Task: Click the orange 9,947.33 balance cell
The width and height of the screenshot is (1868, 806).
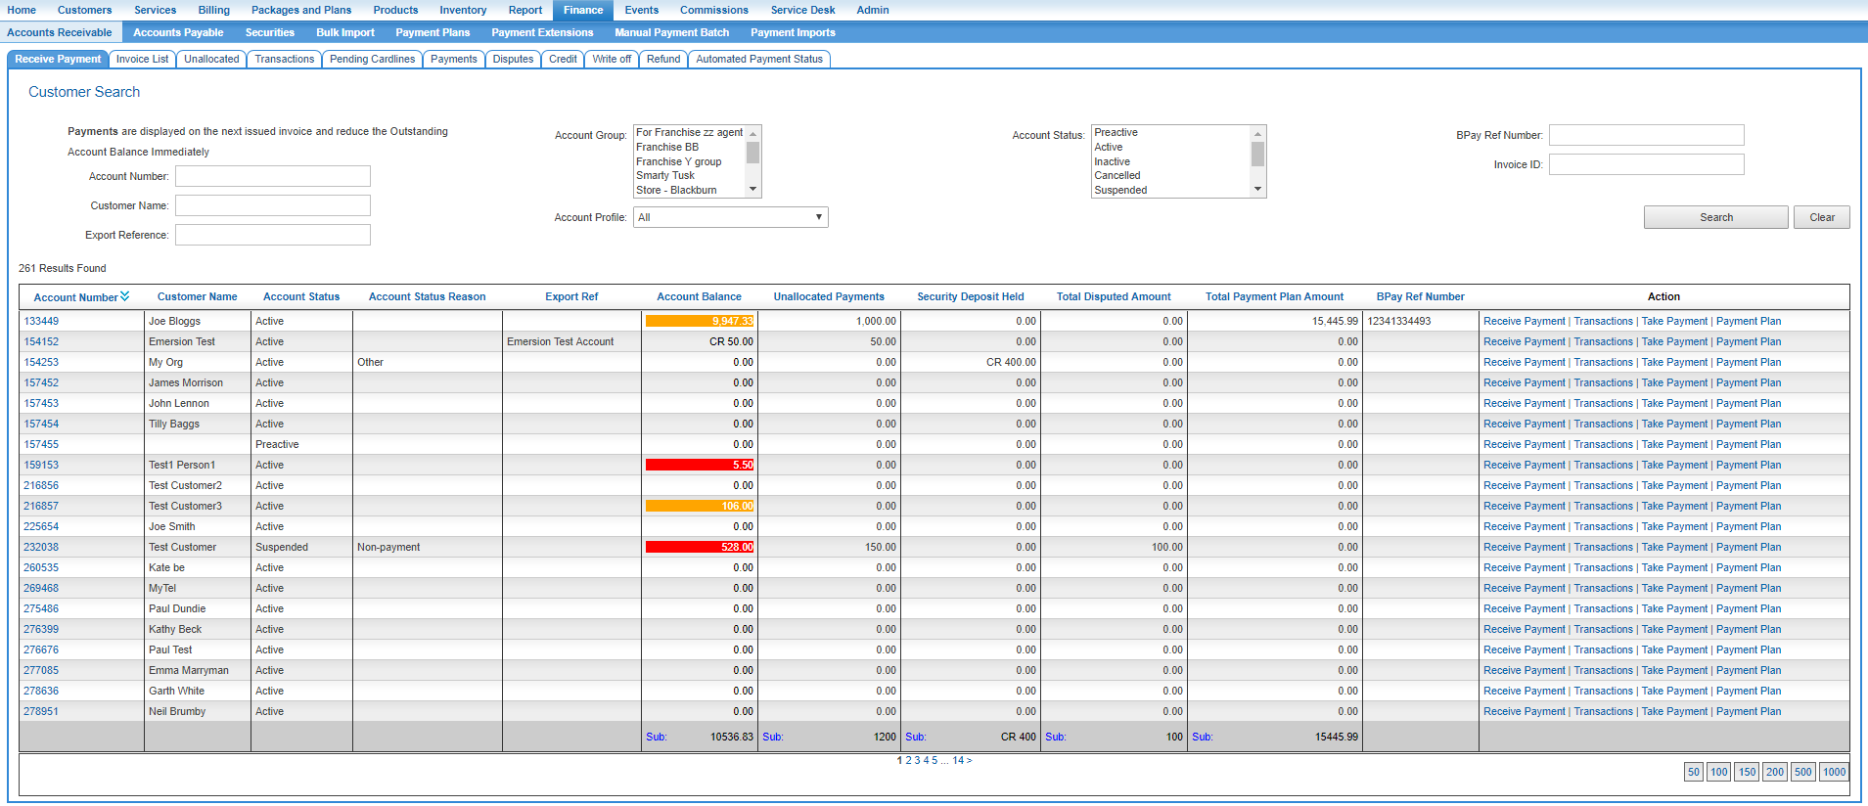Action: [x=699, y=321]
